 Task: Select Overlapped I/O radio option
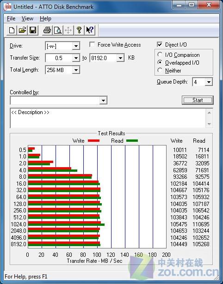tap(160, 62)
